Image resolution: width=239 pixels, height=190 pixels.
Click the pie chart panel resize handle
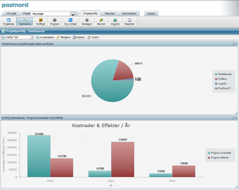pos(236,113)
